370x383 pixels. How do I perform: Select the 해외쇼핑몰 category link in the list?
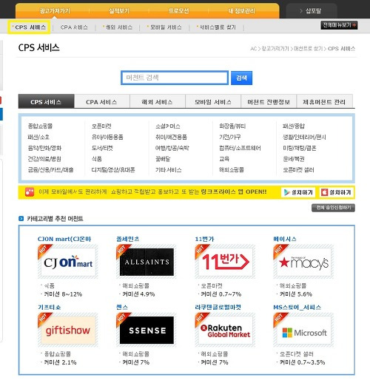coord(232,170)
